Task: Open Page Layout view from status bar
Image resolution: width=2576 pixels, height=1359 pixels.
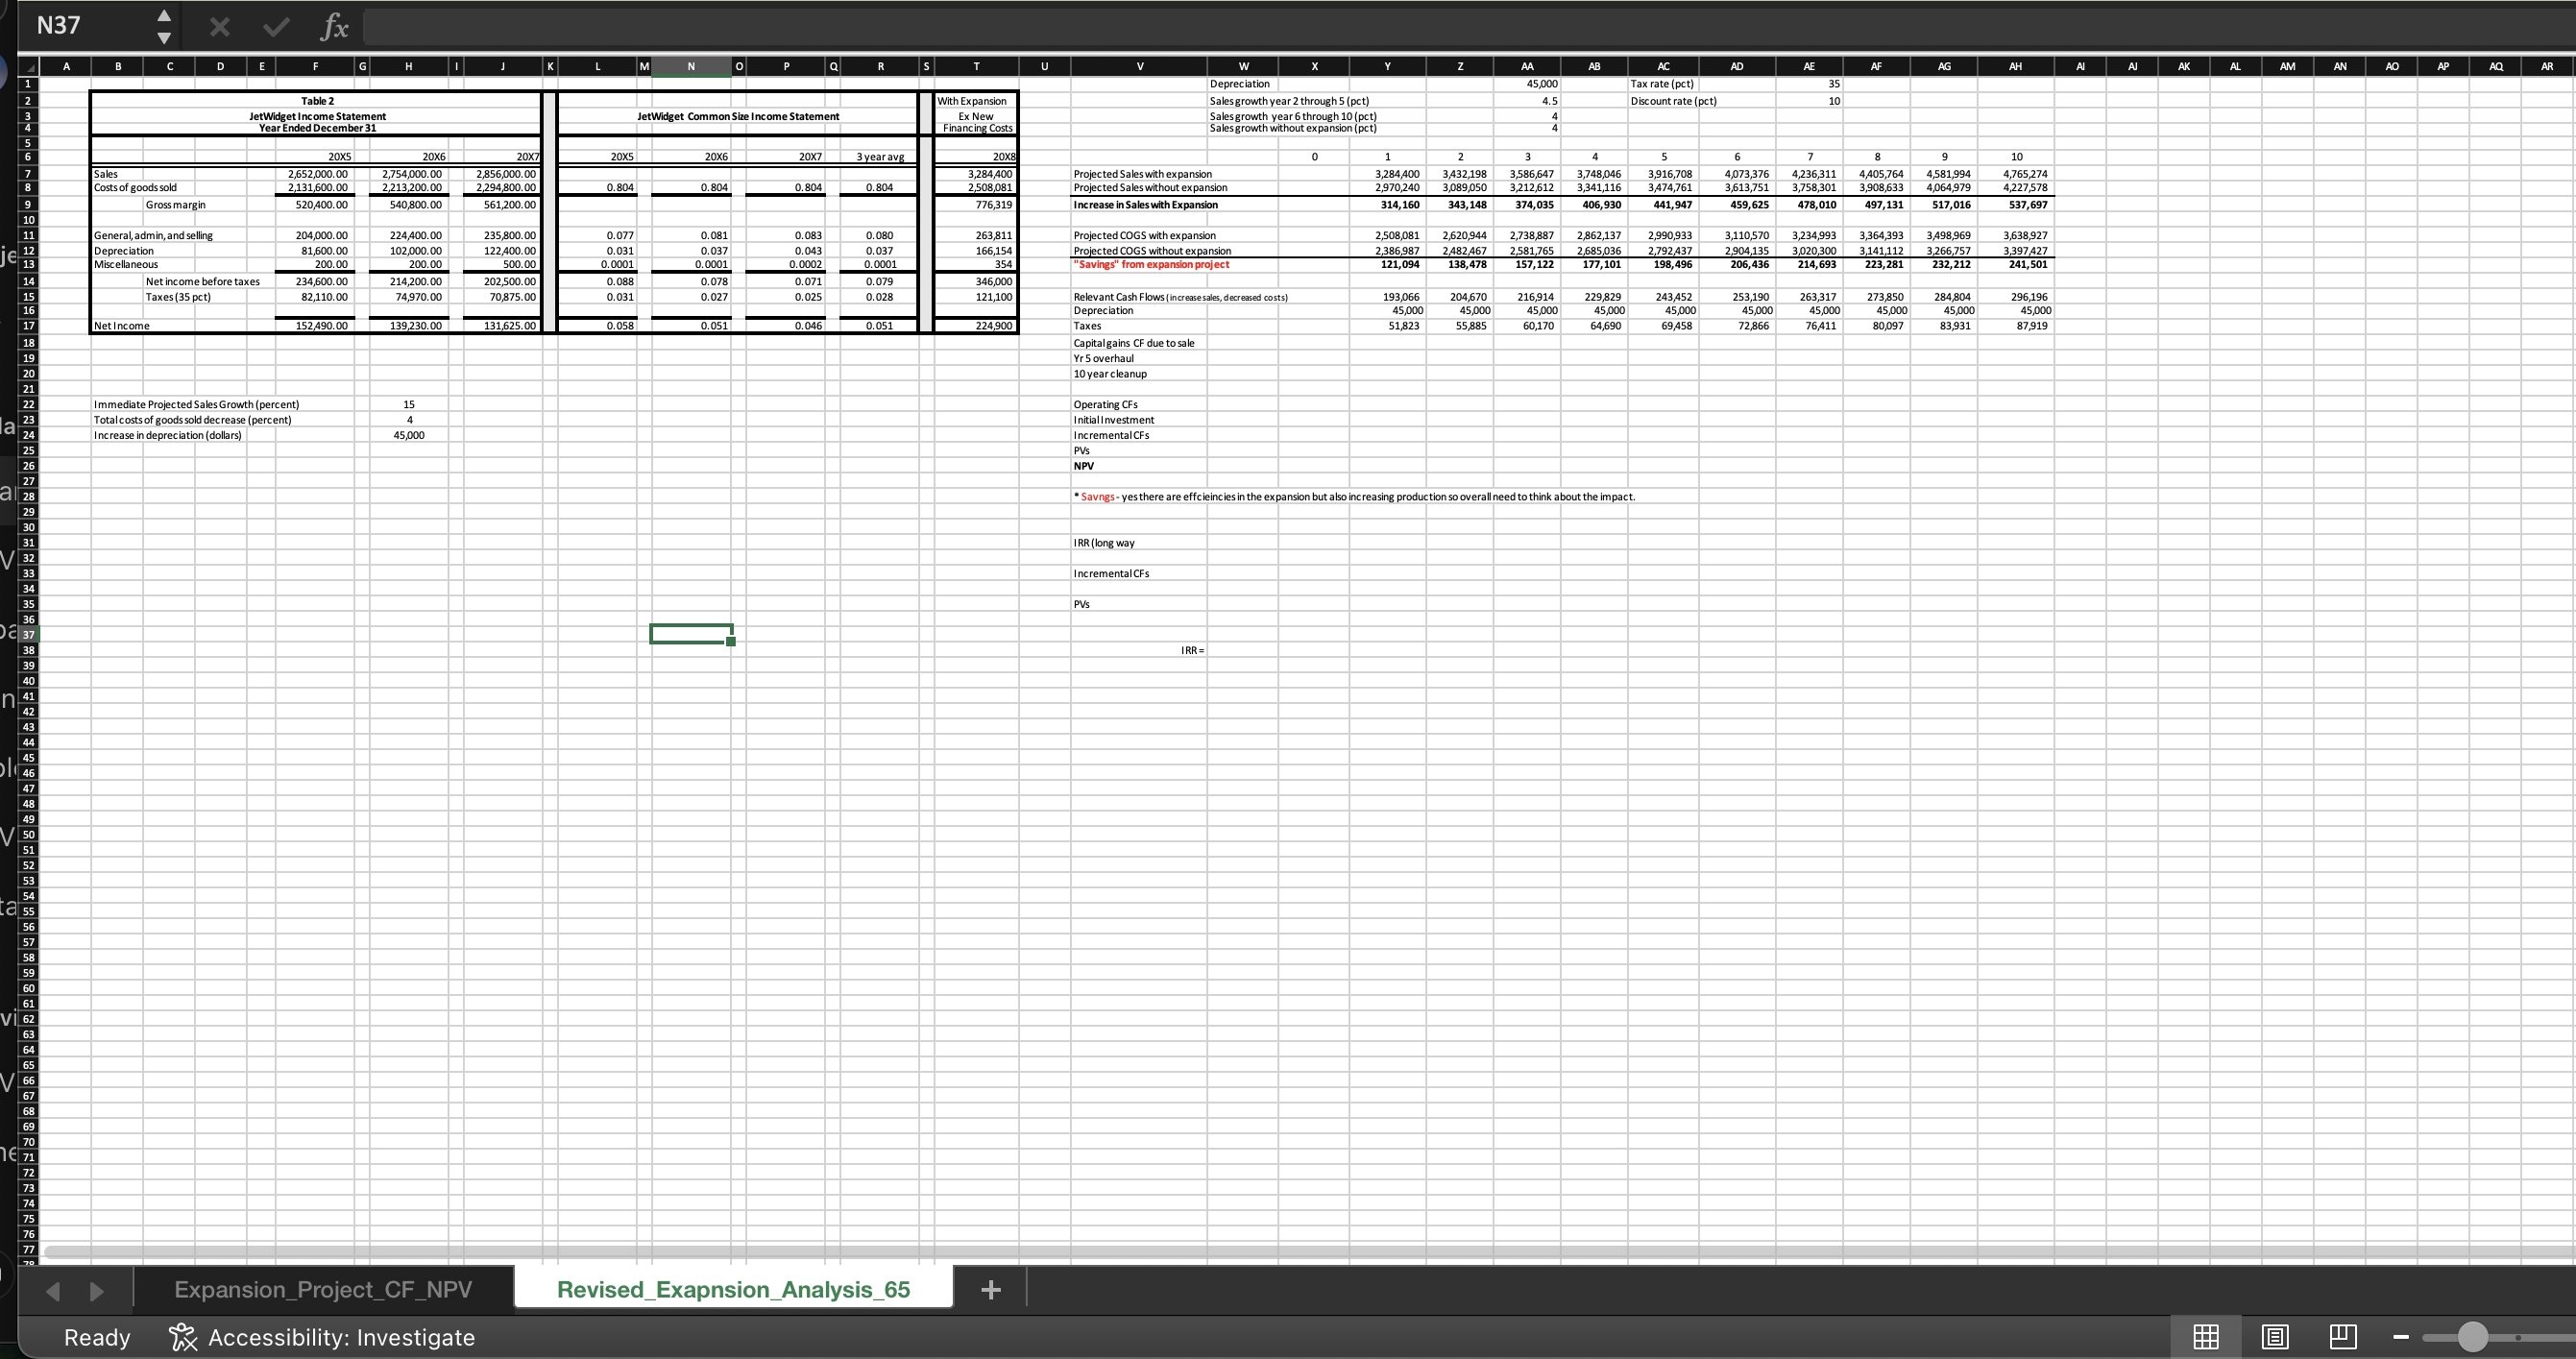Action: [2277, 1337]
